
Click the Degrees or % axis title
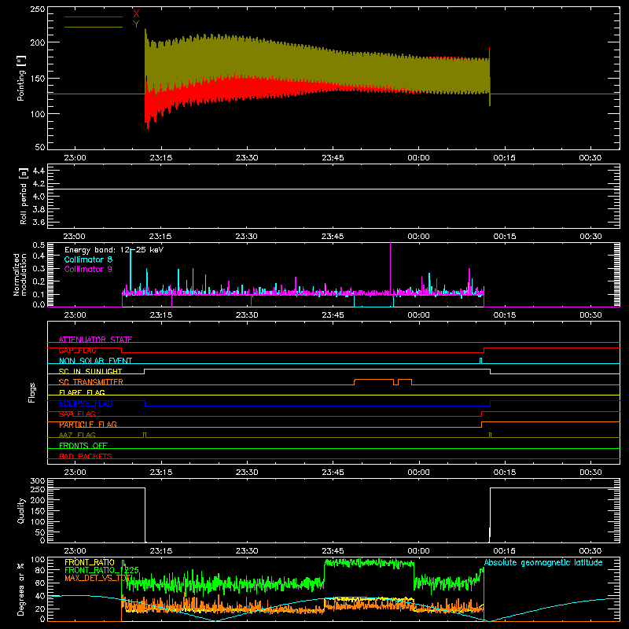[x=20, y=589]
